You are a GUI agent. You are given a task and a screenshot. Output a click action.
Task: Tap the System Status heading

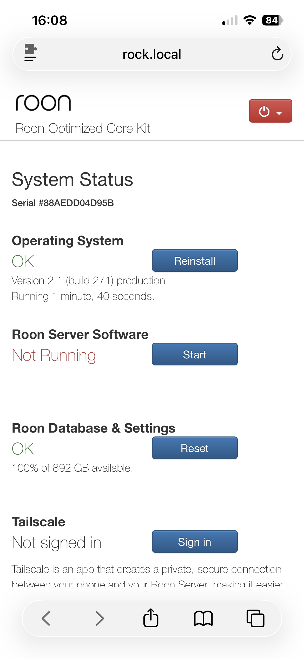(72, 180)
